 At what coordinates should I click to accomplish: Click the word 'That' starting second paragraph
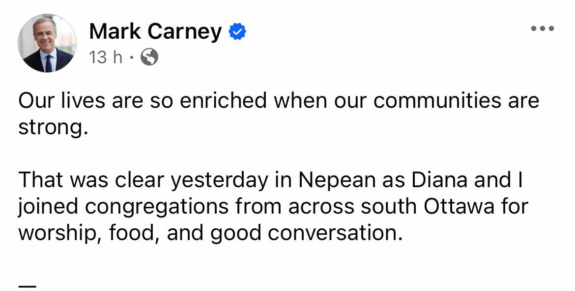tap(38, 179)
